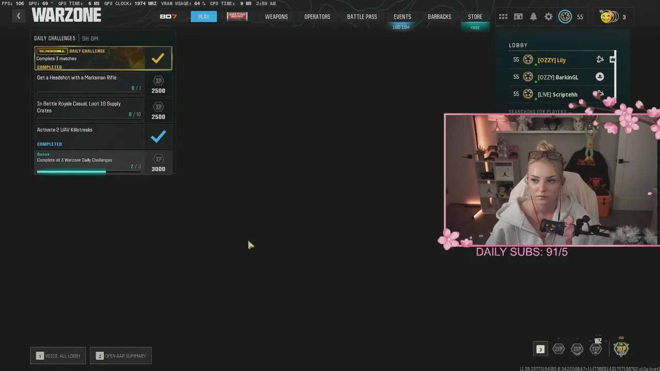Click 'Searching for players' status text
Viewport: 660px width, 371px height.
pyautogui.click(x=540, y=111)
